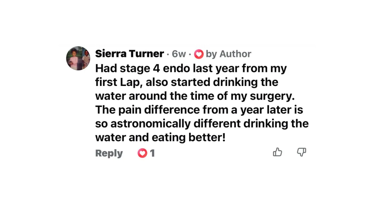Screen dimensions: 375x211
Task: Click the heart badge before 'by Author'
Action: (x=199, y=54)
